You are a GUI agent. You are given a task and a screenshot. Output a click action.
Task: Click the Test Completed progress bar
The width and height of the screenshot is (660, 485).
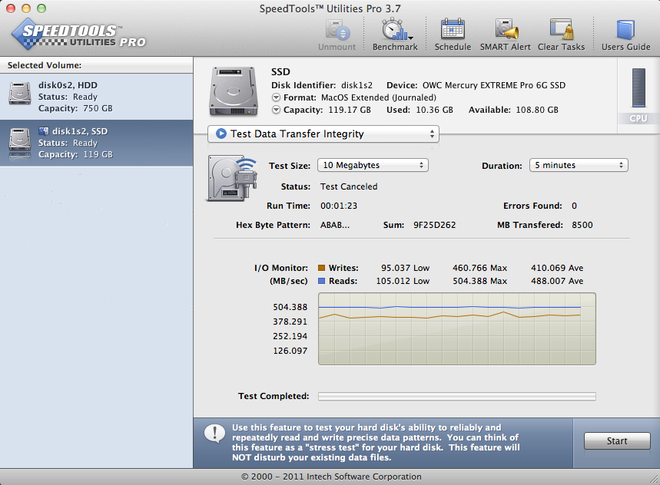pos(456,396)
